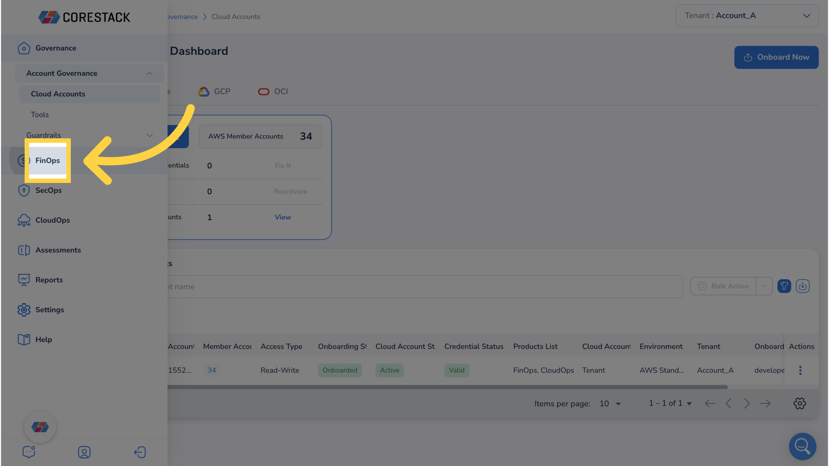The image size is (829, 466).
Task: Go to the last page arrow
Action: pyautogui.click(x=766, y=403)
